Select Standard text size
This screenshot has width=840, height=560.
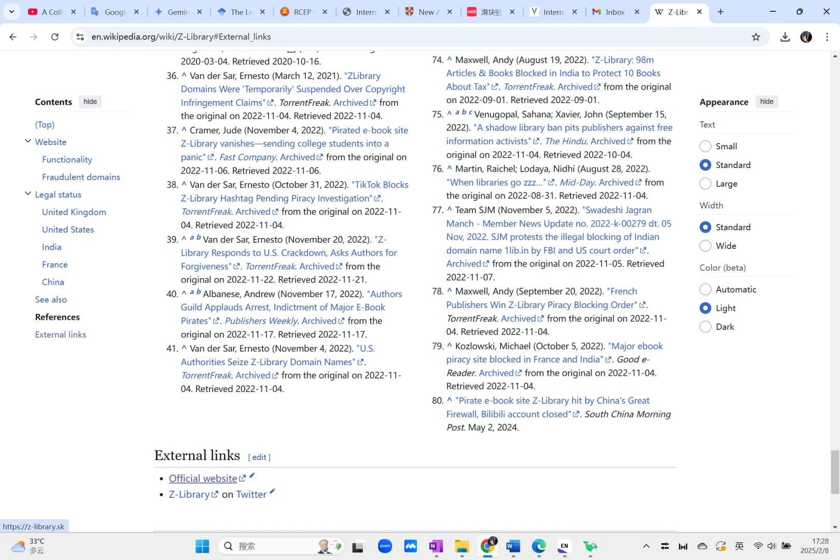click(705, 165)
